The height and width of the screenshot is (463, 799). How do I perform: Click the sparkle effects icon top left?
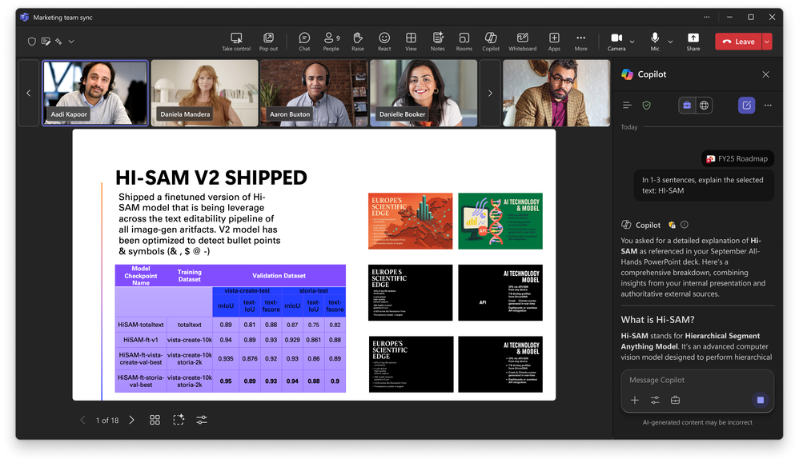58,42
